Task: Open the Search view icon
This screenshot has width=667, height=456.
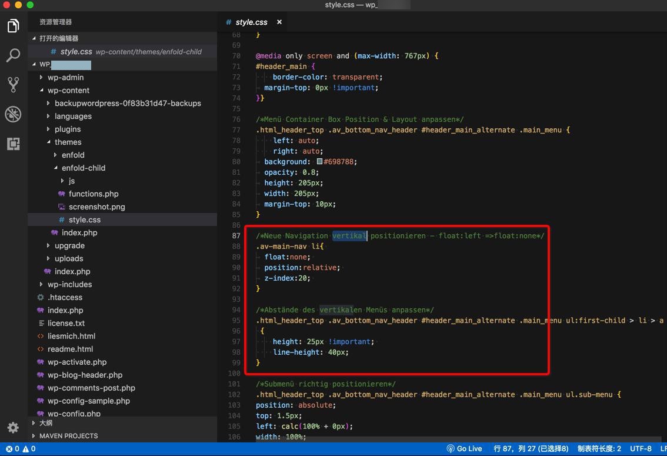Action: [13, 55]
